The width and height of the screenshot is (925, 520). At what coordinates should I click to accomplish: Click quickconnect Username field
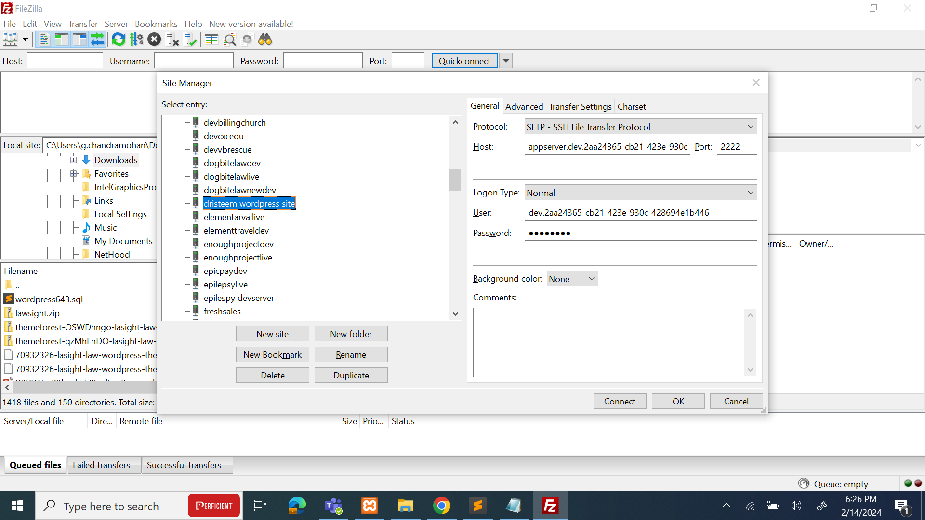click(194, 61)
